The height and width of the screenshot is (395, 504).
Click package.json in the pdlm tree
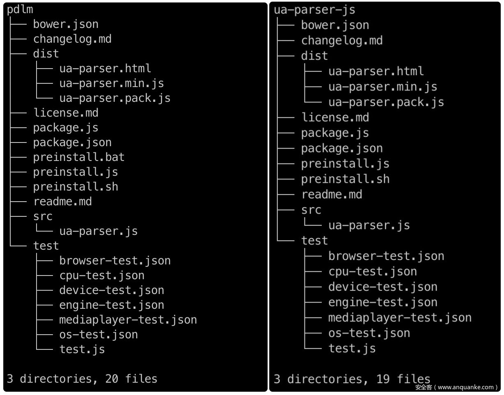coord(72,142)
